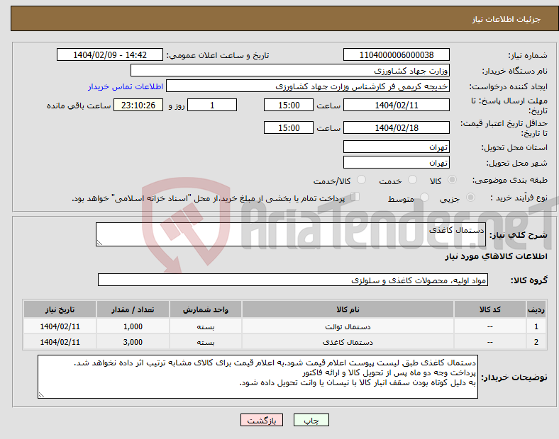Select the خدمت radio button
559x439 pixels.
coord(412,180)
